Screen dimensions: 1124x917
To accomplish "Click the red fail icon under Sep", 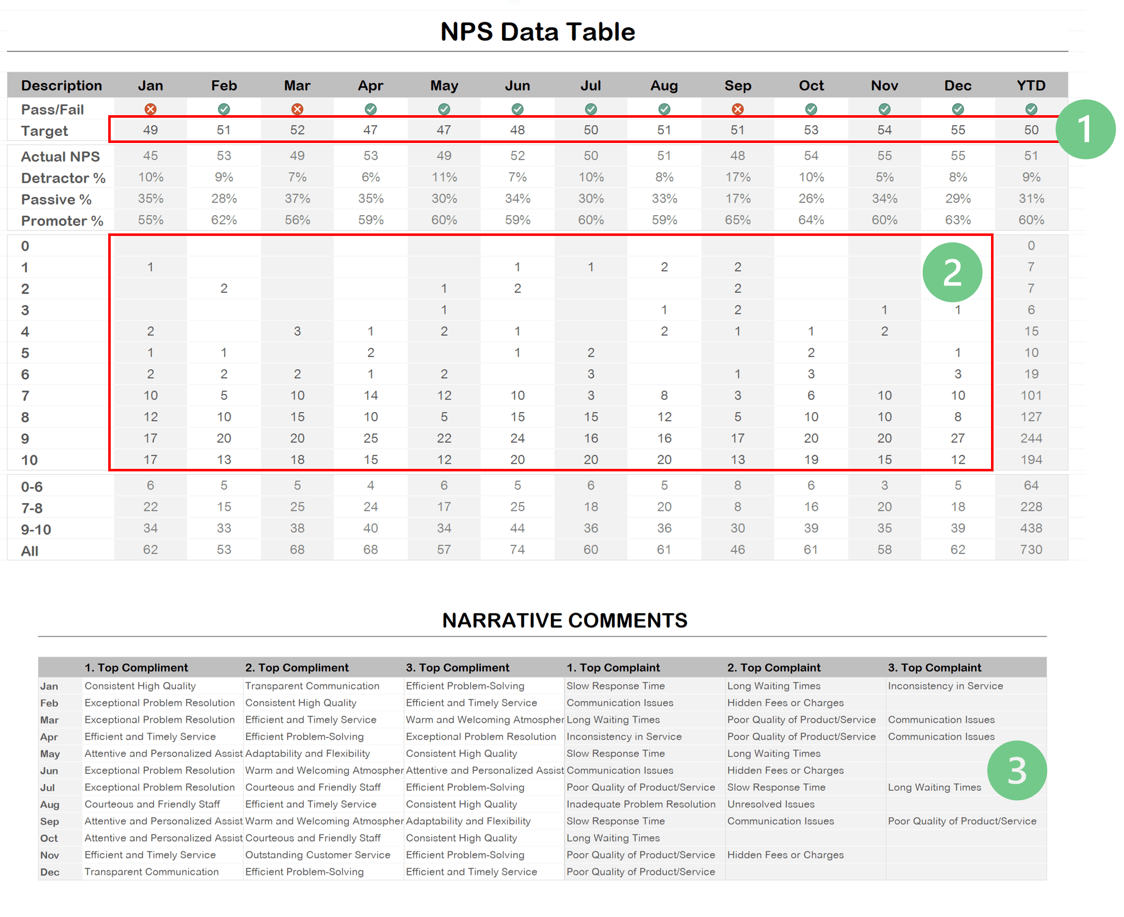I will click(x=738, y=109).
